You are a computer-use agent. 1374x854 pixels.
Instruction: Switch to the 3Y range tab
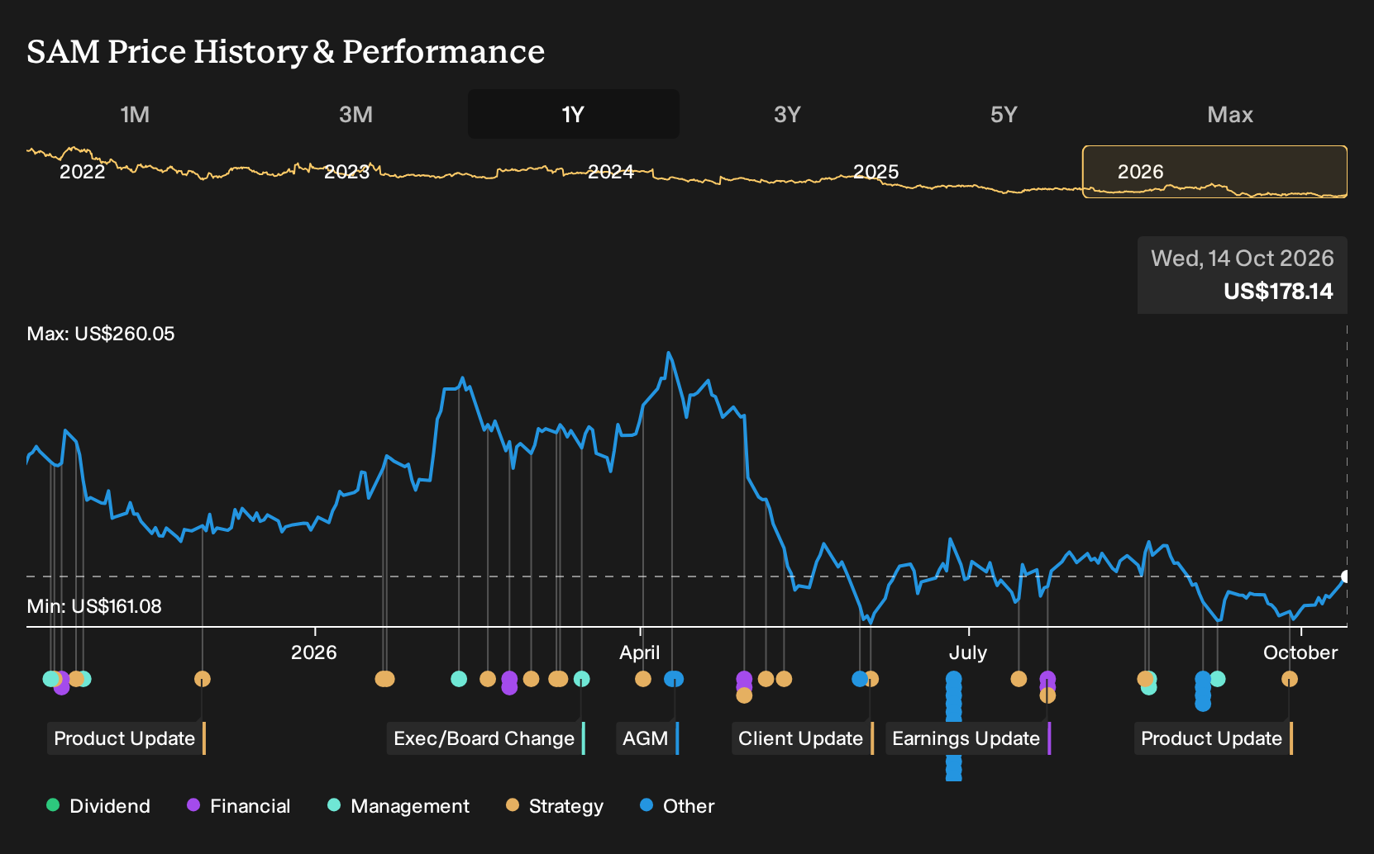(x=787, y=115)
